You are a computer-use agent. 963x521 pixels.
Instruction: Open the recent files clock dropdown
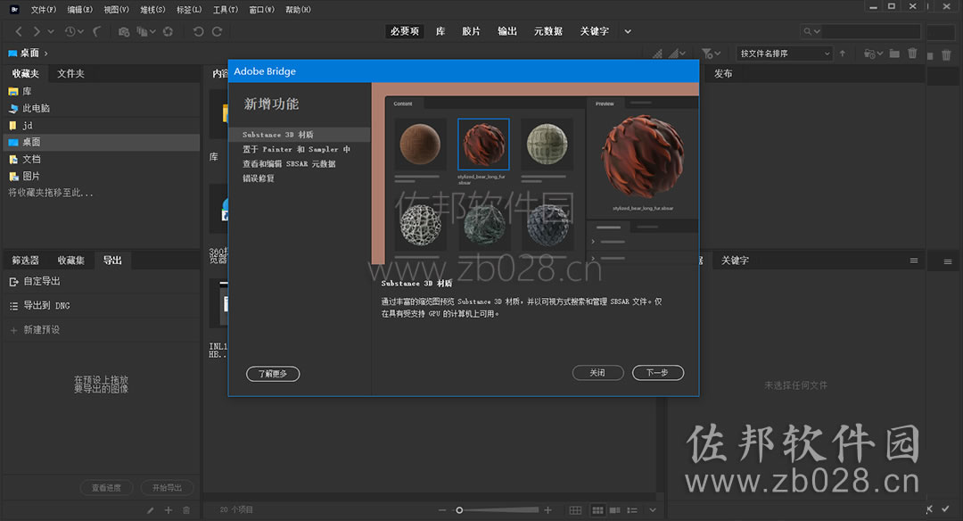click(74, 31)
